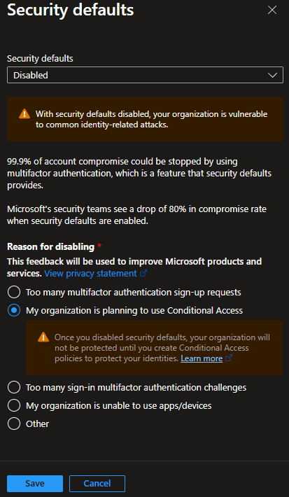Click the vulnerable organization warning banner text
The width and height of the screenshot is (289, 497).
tap(151, 119)
